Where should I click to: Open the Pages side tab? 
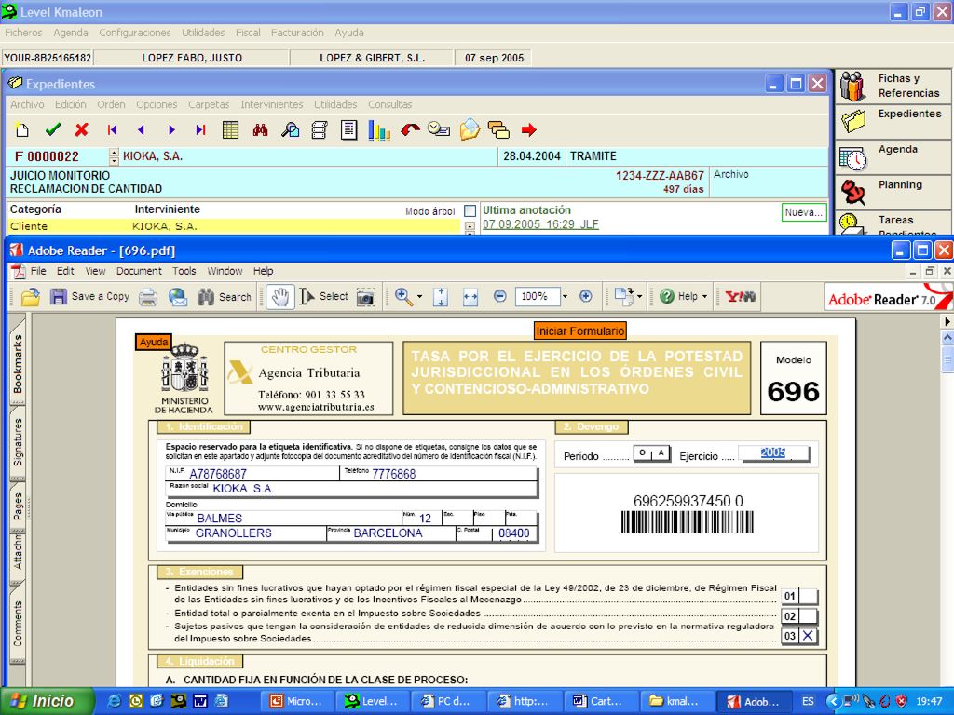[18, 506]
